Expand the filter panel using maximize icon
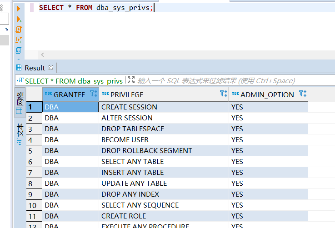This screenshot has height=228, width=335. [131, 80]
